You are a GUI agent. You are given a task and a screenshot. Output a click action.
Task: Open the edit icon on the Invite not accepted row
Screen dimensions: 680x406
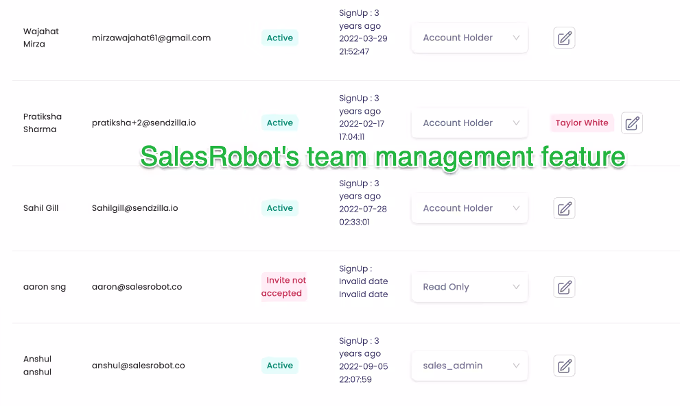(564, 287)
